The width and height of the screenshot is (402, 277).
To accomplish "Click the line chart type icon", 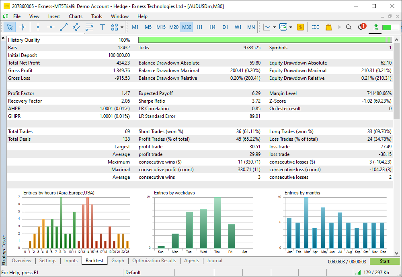I will pos(267,27).
